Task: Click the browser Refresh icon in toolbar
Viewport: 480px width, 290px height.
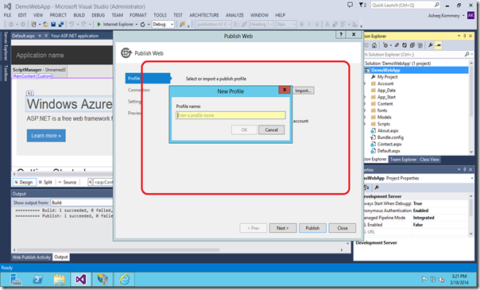Action: tap(143, 24)
